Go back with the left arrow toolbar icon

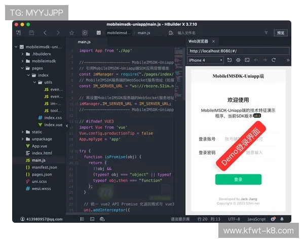click(x=45, y=33)
